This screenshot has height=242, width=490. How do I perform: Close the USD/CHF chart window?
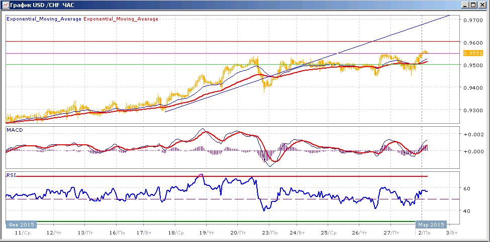click(483, 6)
